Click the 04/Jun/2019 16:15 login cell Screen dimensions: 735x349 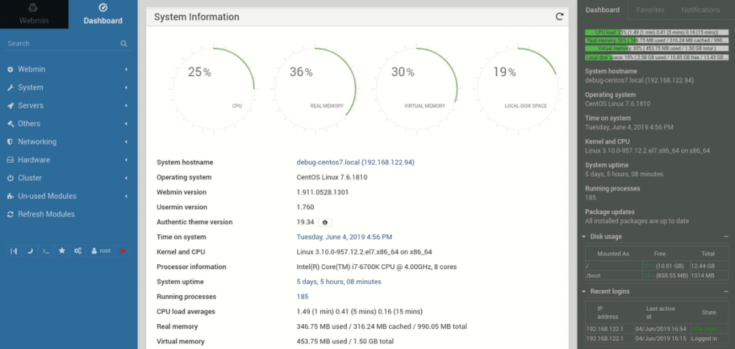[x=661, y=338]
